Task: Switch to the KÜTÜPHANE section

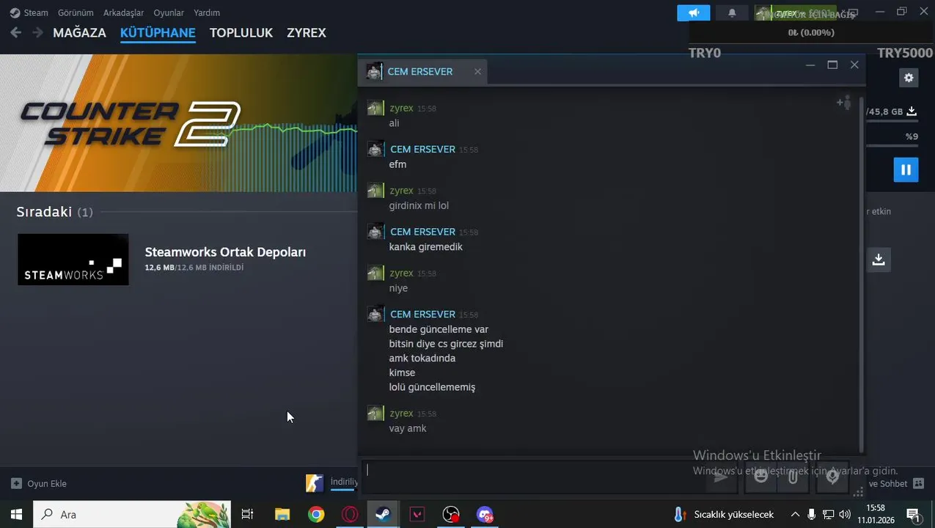Action: (x=158, y=33)
